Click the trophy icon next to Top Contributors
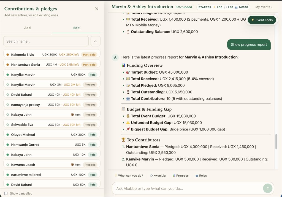 [x=123, y=140]
